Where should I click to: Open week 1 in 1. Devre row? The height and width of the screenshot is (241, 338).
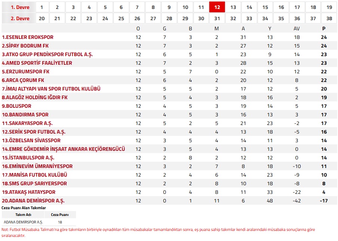41,7
